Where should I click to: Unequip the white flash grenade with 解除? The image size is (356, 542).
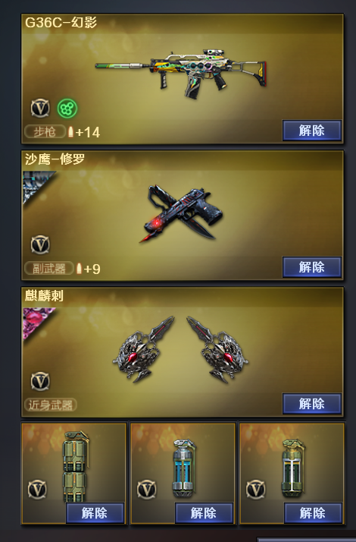(x=313, y=513)
